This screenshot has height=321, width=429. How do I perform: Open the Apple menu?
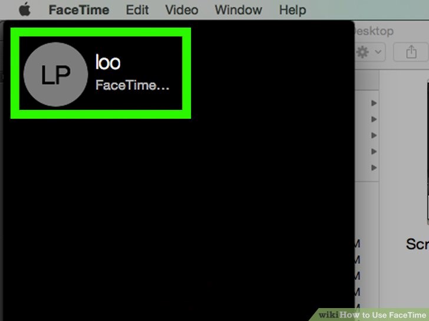25,9
